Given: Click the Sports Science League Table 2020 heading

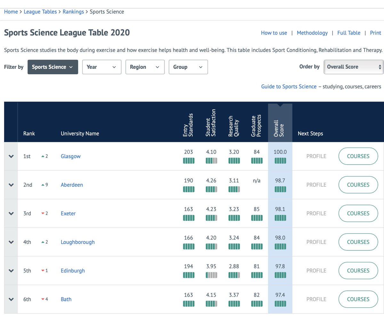Looking at the screenshot, I should tap(67, 33).
